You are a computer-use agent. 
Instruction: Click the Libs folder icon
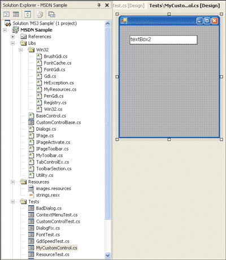pos(23,43)
